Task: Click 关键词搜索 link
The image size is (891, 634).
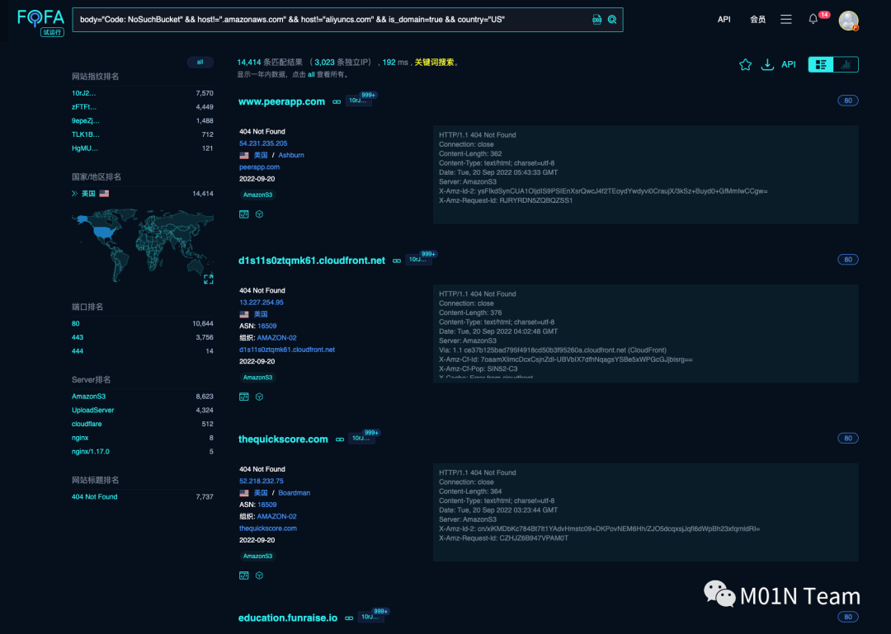Action: tap(434, 63)
